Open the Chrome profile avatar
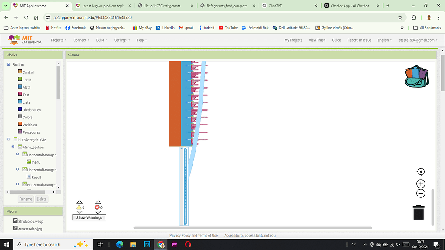This screenshot has width=445, height=250. point(429,17)
